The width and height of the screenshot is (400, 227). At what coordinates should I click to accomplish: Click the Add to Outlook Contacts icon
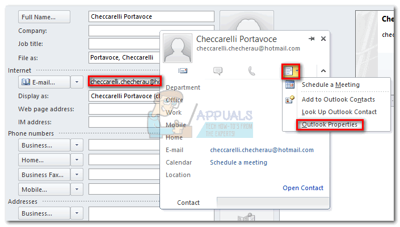coord(290,99)
